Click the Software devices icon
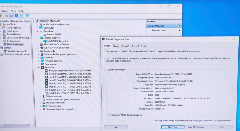Image resolution: width=240 pixels, height=131 pixels. [x=44, y=97]
